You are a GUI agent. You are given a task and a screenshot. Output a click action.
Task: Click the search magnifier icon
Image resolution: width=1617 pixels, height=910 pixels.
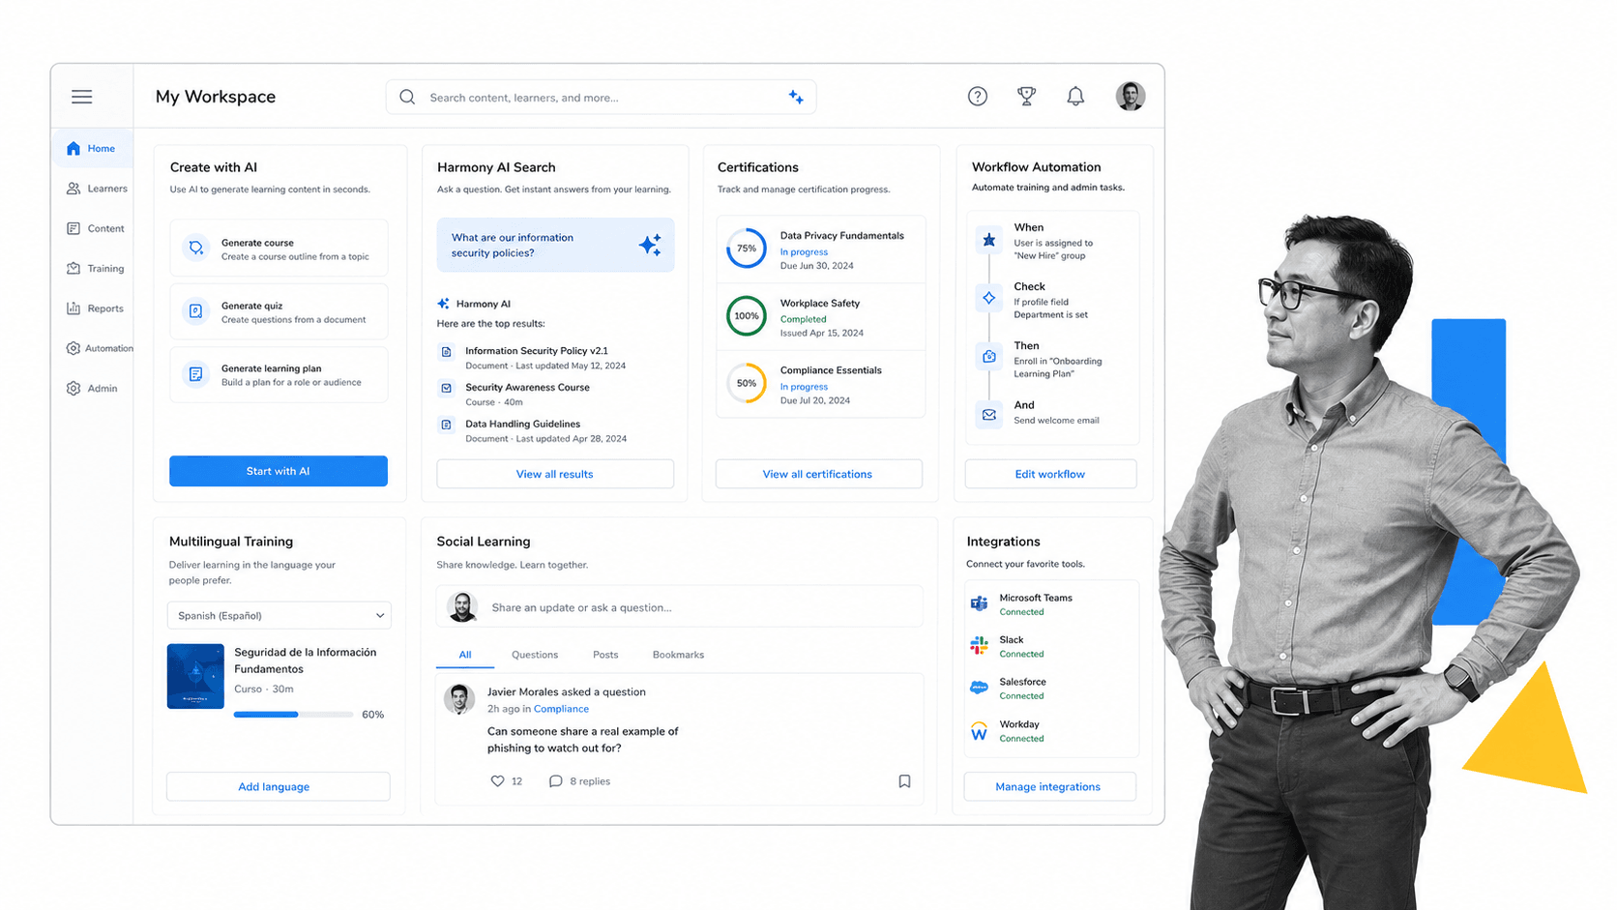(407, 97)
